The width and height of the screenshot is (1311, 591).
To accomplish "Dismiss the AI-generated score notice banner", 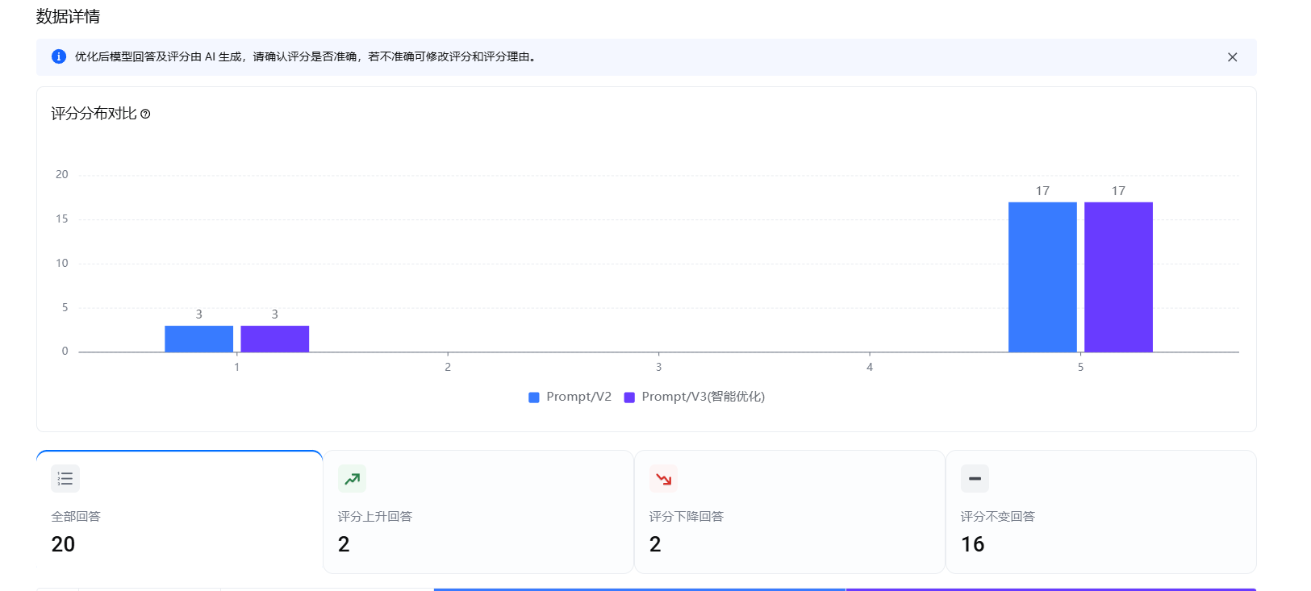I will pos(1232,57).
